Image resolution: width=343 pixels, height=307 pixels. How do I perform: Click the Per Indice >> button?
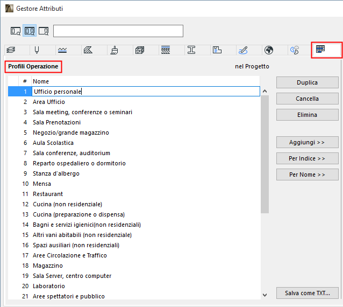tap(307, 158)
